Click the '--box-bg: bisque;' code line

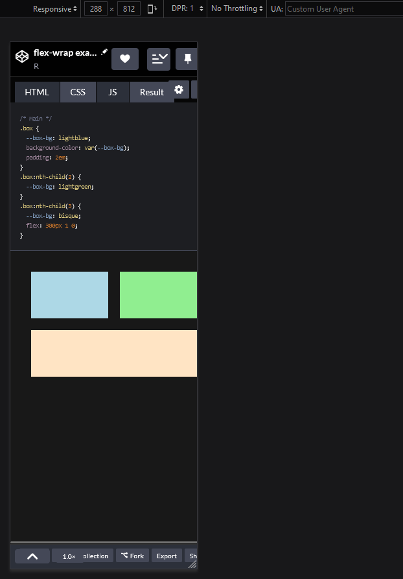54,216
